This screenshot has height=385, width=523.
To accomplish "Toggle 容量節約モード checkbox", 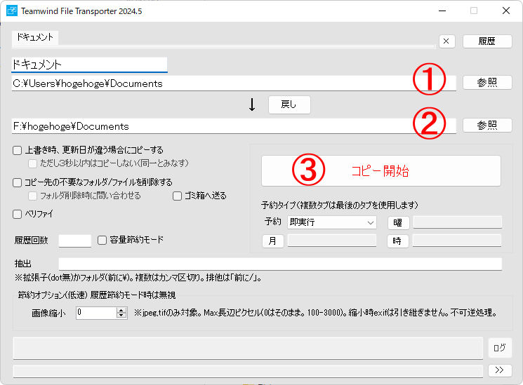I will 102,240.
